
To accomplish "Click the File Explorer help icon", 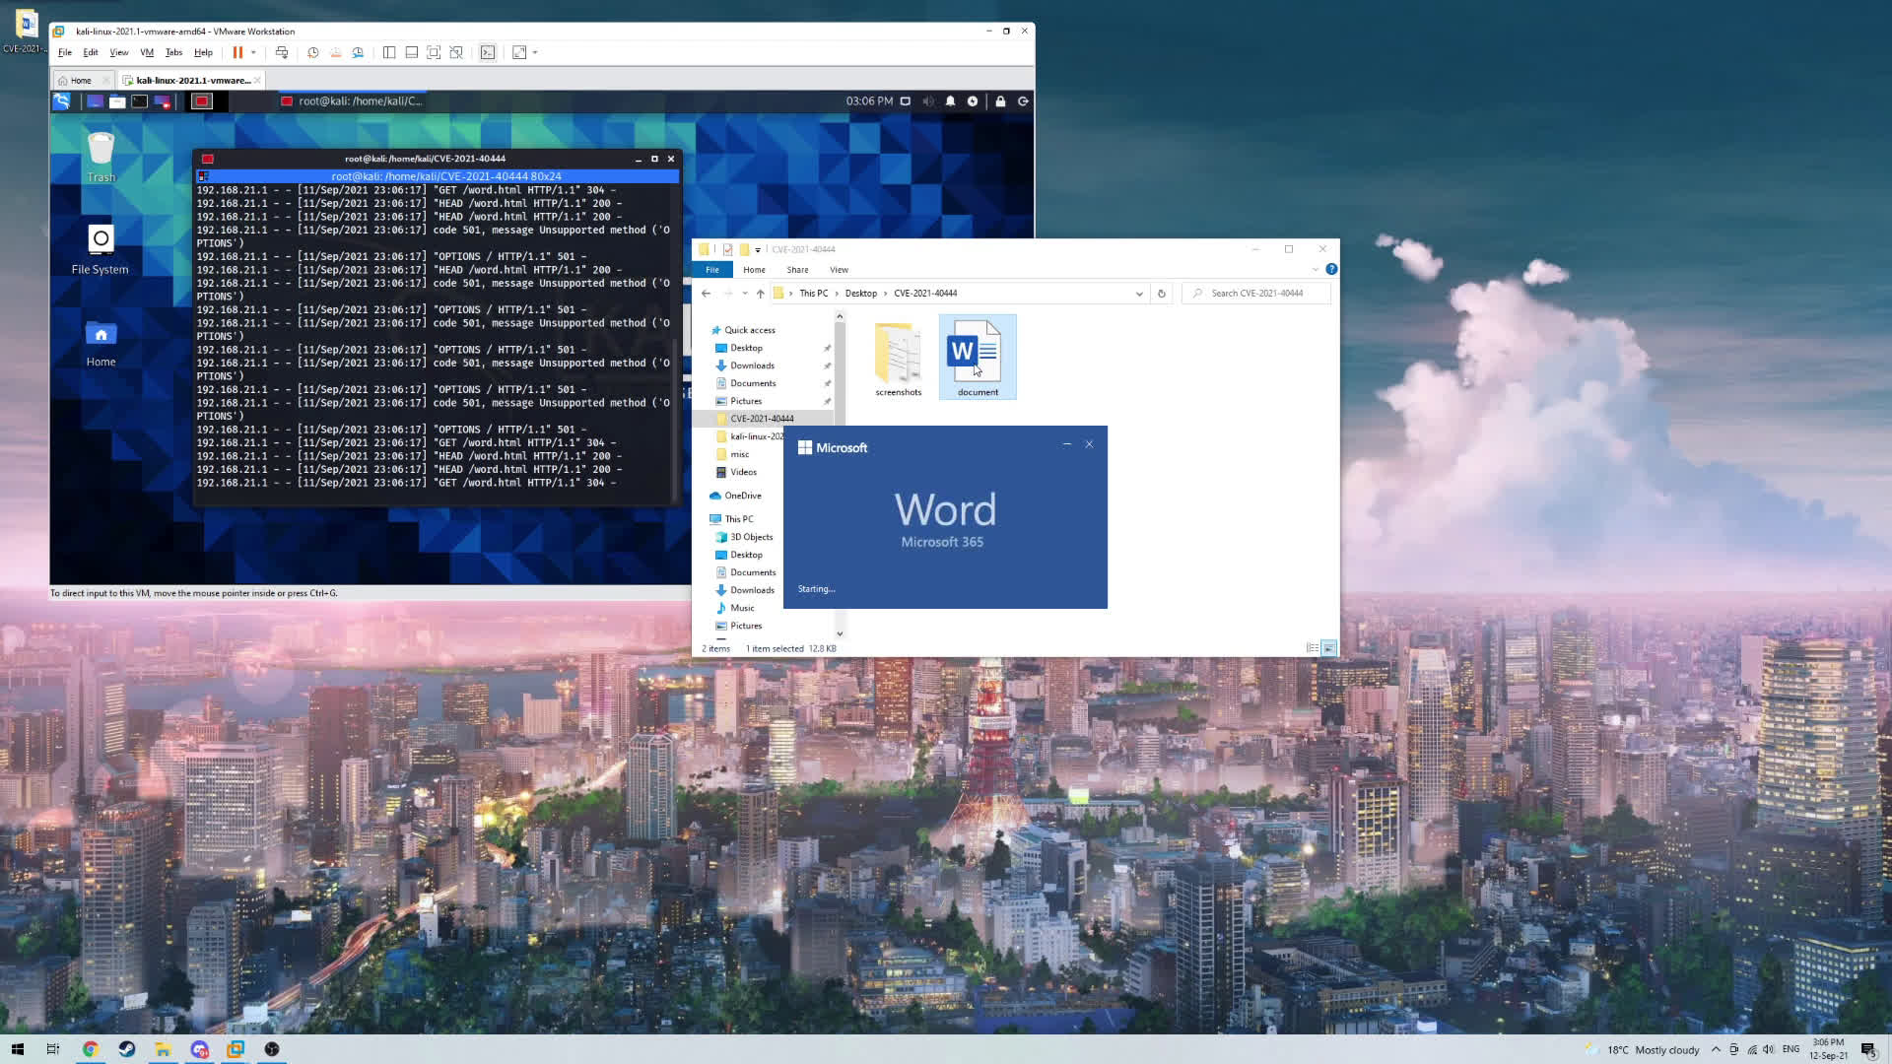I will tap(1331, 269).
